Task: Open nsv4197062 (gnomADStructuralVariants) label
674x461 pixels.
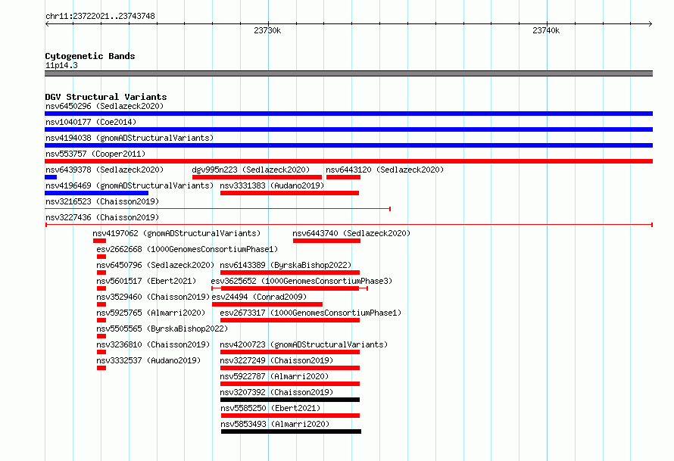Action: pos(176,233)
